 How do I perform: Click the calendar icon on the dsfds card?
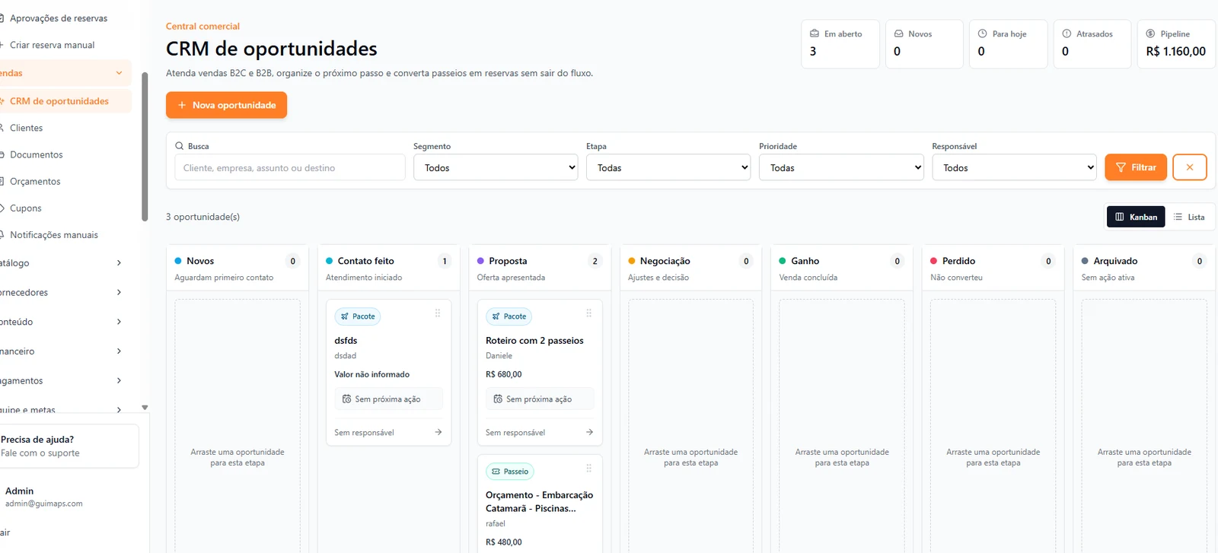(x=346, y=399)
